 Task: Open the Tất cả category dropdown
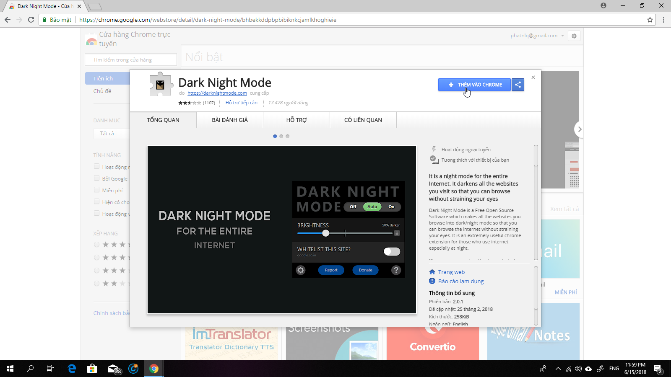[x=112, y=134]
